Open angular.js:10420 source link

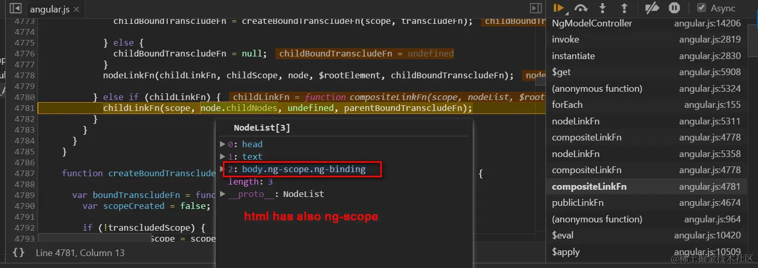[x=708, y=235]
